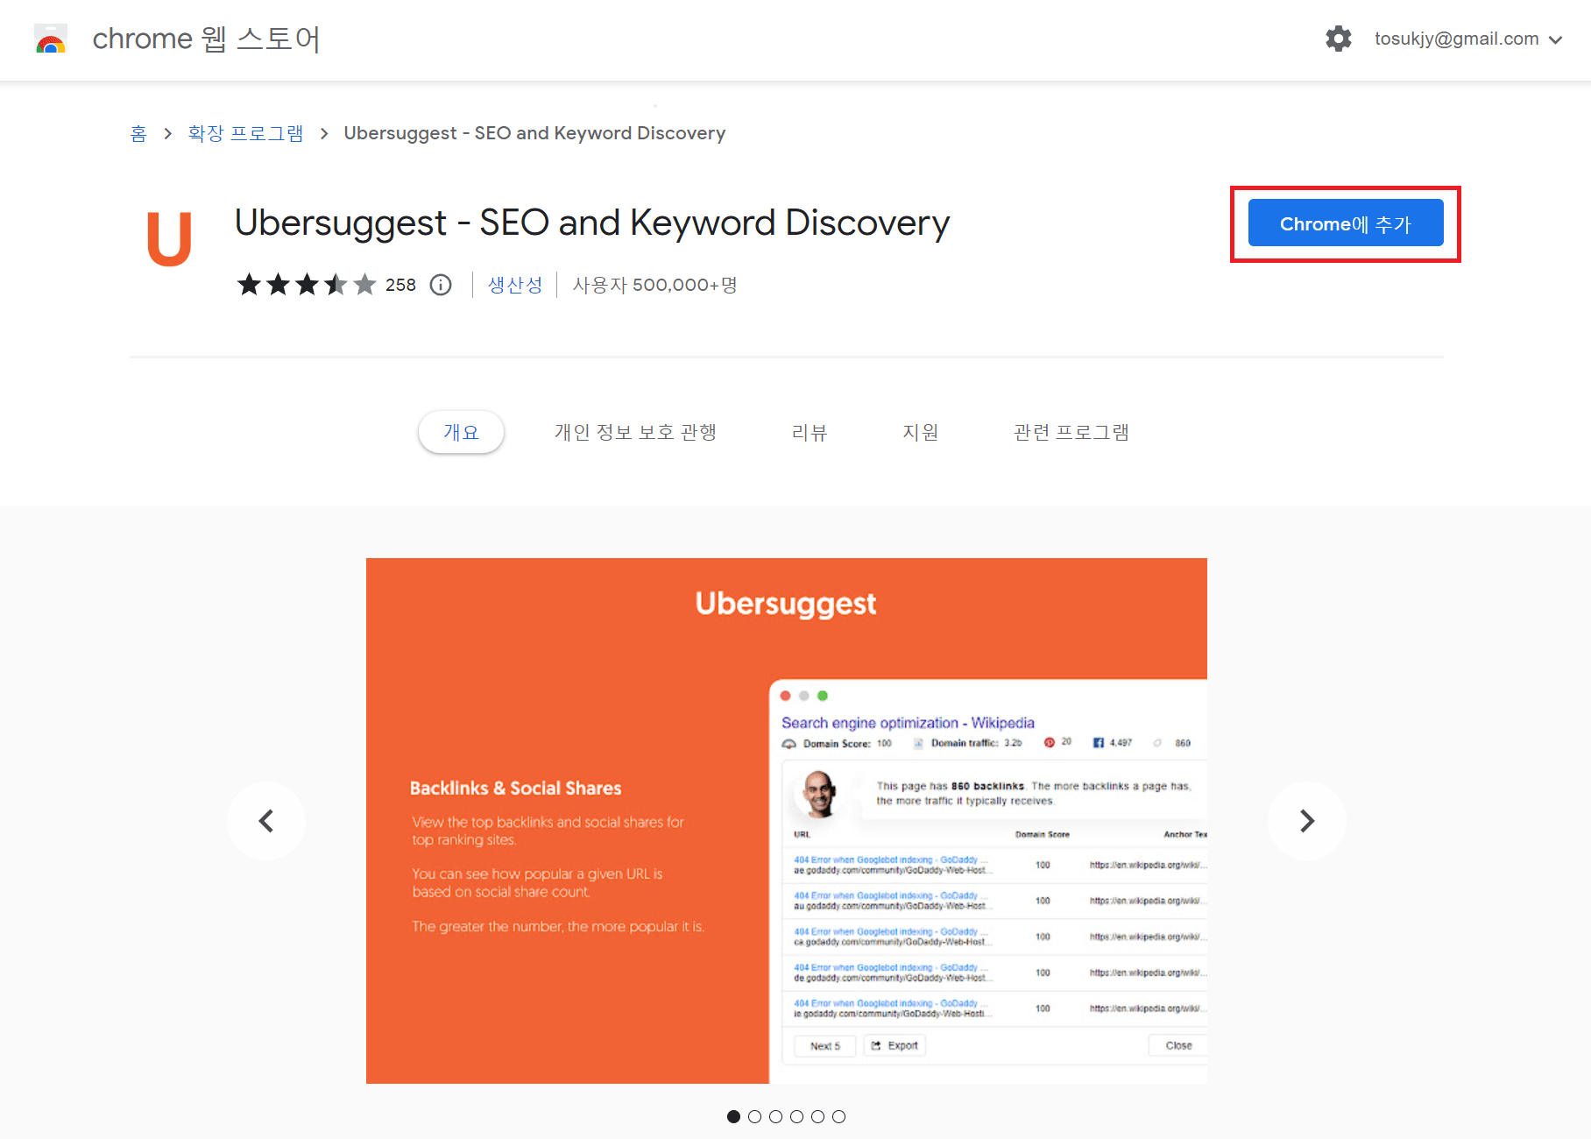Click the 258 ratings count
This screenshot has height=1139, width=1591.
coord(400,285)
